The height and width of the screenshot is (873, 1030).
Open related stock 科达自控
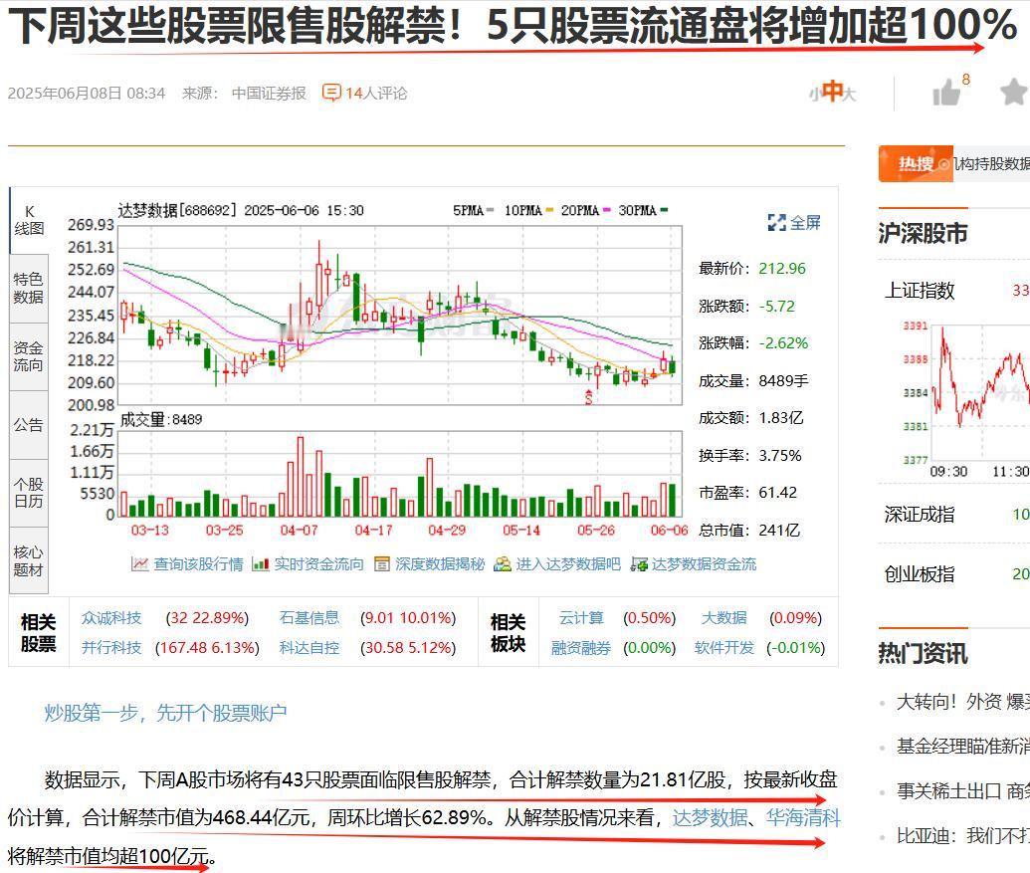tap(309, 648)
